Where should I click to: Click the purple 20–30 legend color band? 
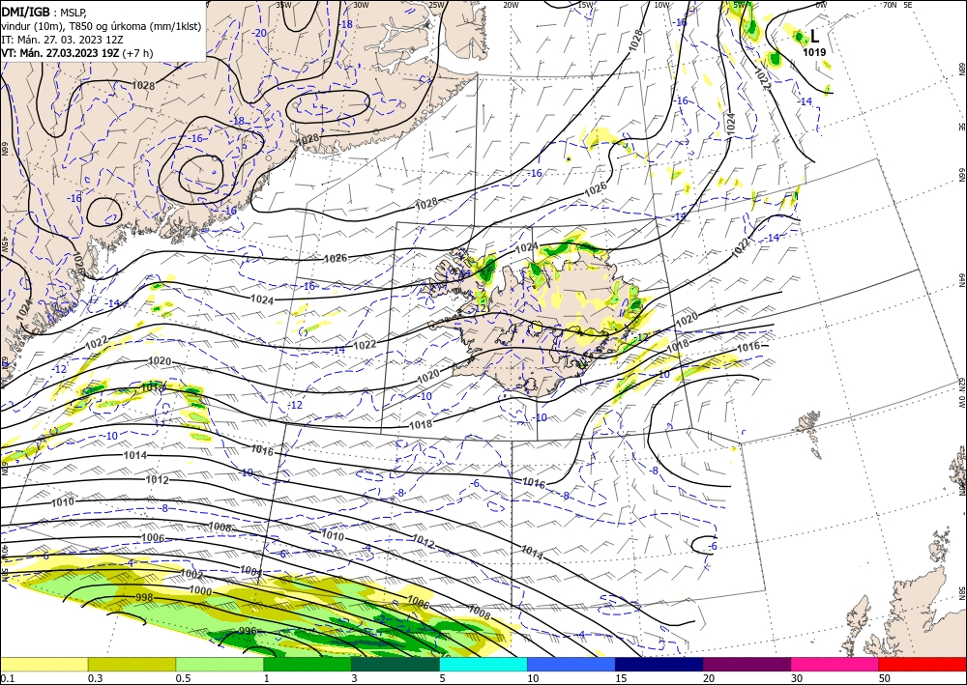pos(747,664)
